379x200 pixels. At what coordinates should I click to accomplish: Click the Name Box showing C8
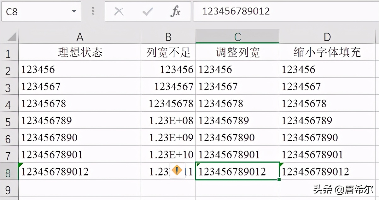coord(38,11)
